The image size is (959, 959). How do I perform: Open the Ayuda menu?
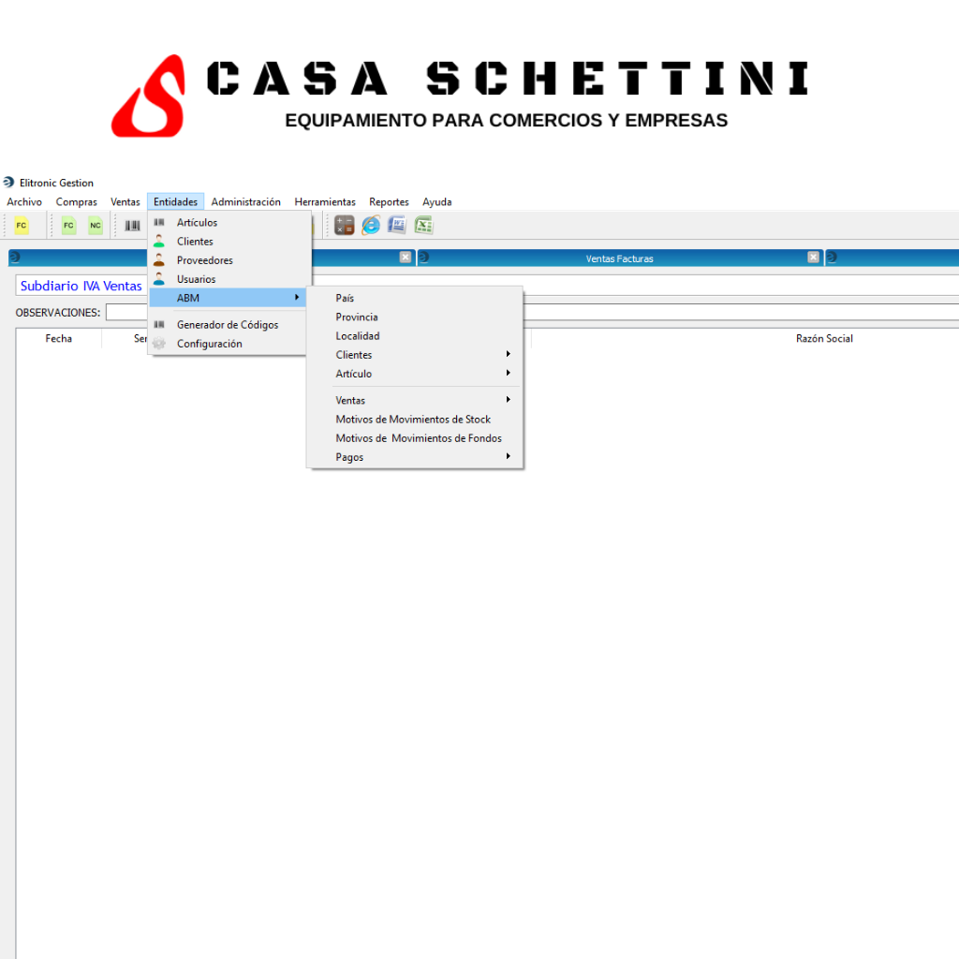pos(436,202)
